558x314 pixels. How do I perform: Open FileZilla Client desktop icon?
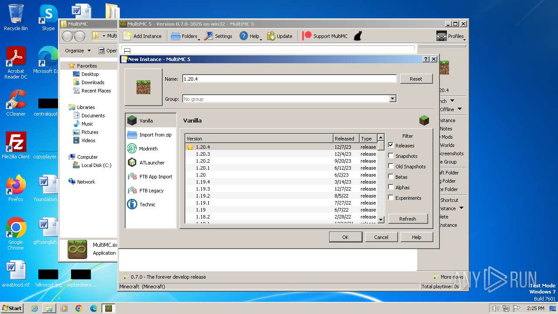click(x=16, y=146)
